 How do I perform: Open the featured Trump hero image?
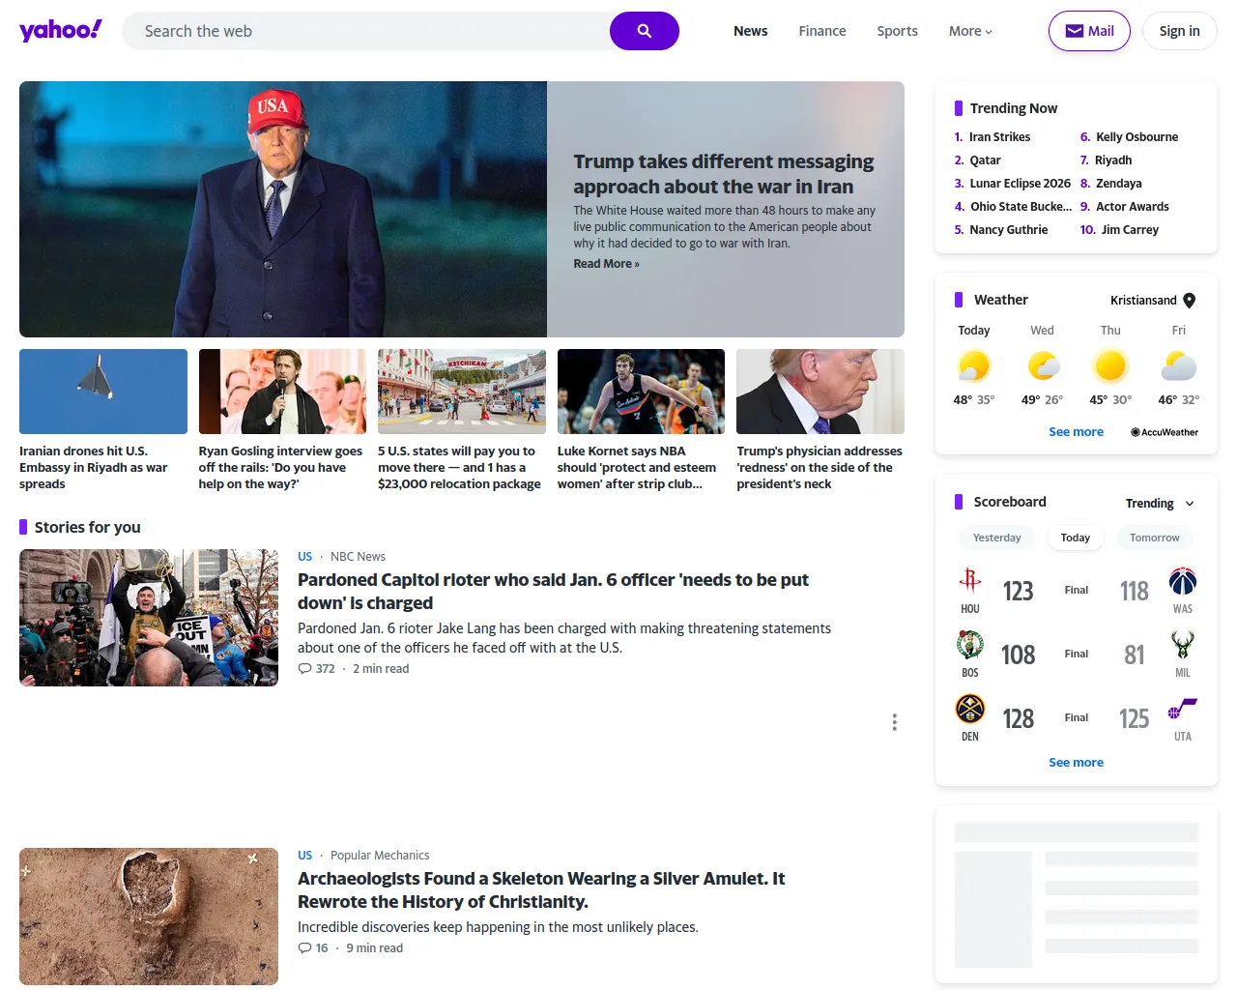click(x=283, y=209)
